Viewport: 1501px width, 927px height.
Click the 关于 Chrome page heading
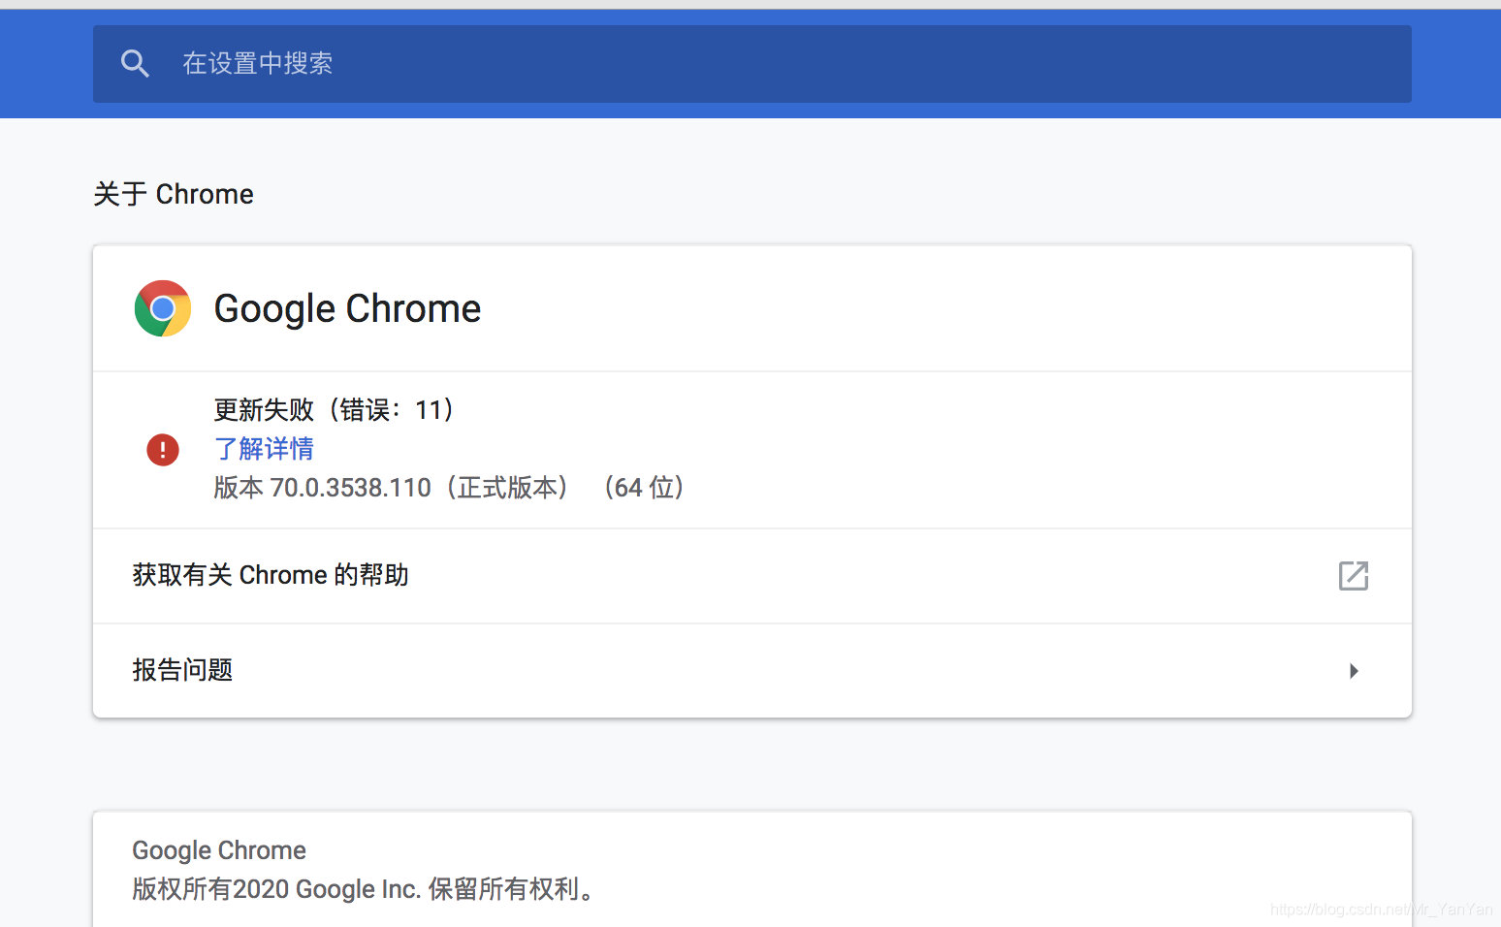[174, 194]
